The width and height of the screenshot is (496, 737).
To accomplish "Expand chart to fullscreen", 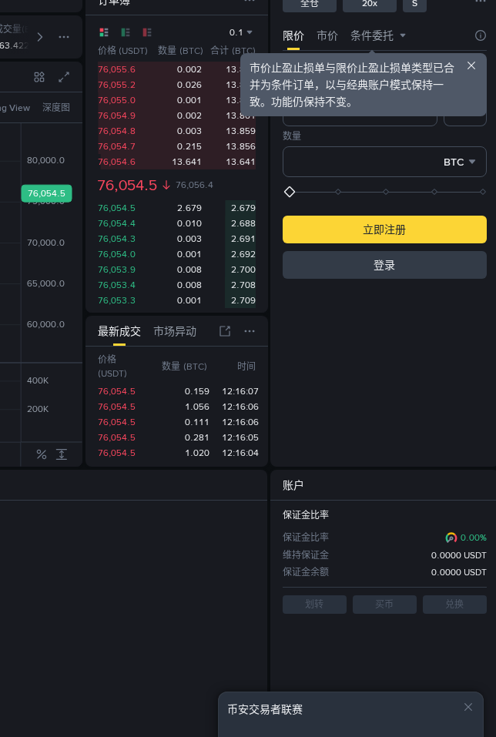I will tap(64, 77).
